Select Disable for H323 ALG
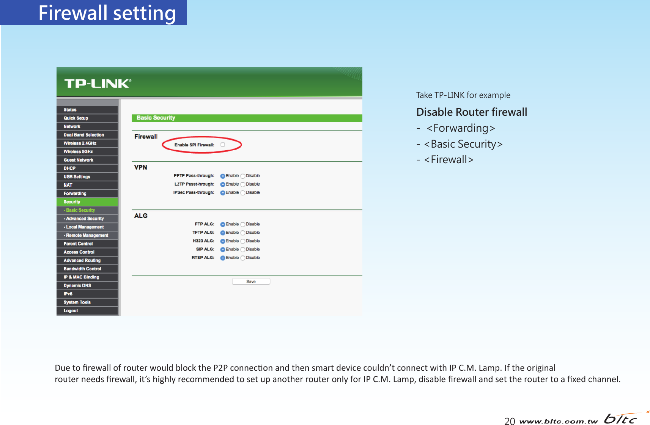This screenshot has height=425, width=650. tap(243, 241)
